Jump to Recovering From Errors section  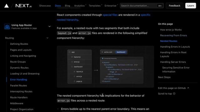[173, 35]
